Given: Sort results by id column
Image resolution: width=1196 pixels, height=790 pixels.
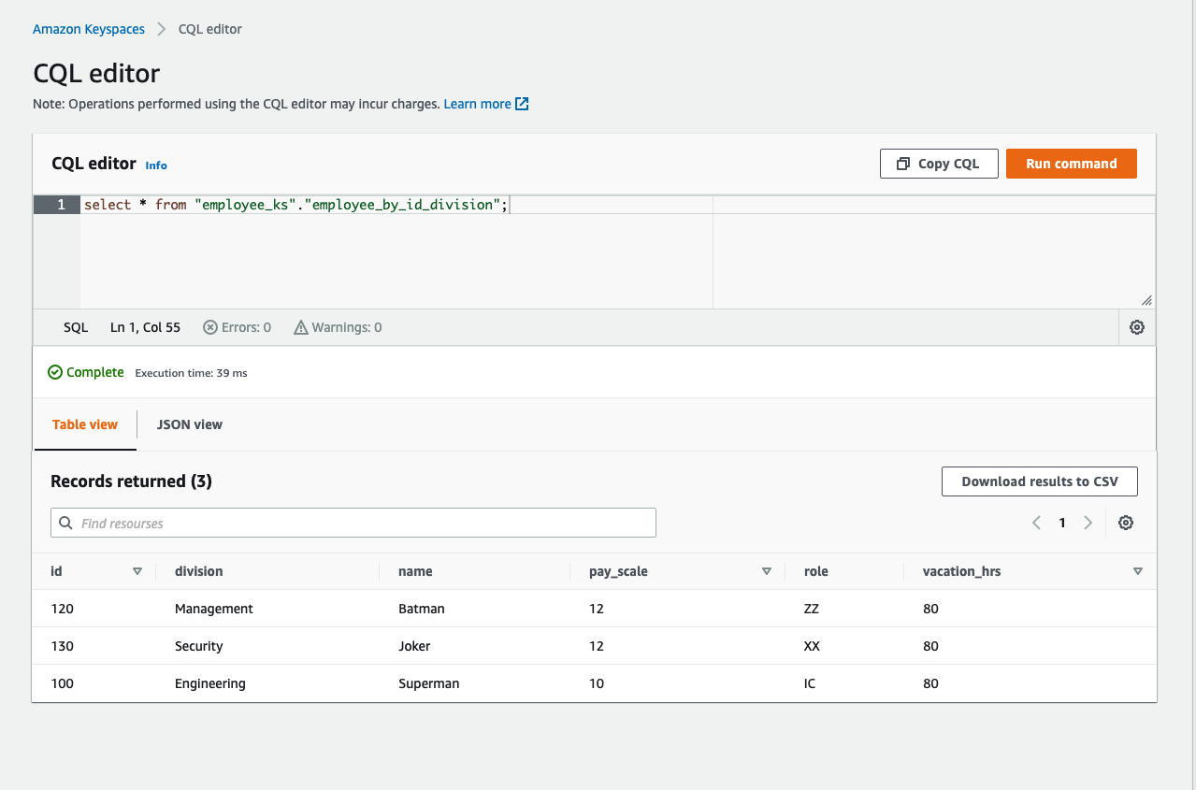Looking at the screenshot, I should click(137, 571).
